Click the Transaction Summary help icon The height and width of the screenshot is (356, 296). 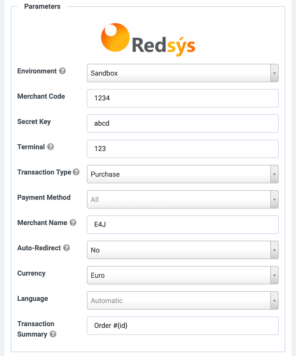click(53, 334)
